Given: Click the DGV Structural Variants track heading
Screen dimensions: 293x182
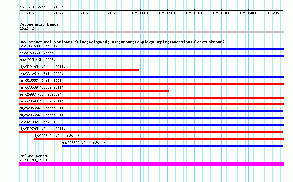Looking at the screenshot, I should tap(122, 42).
